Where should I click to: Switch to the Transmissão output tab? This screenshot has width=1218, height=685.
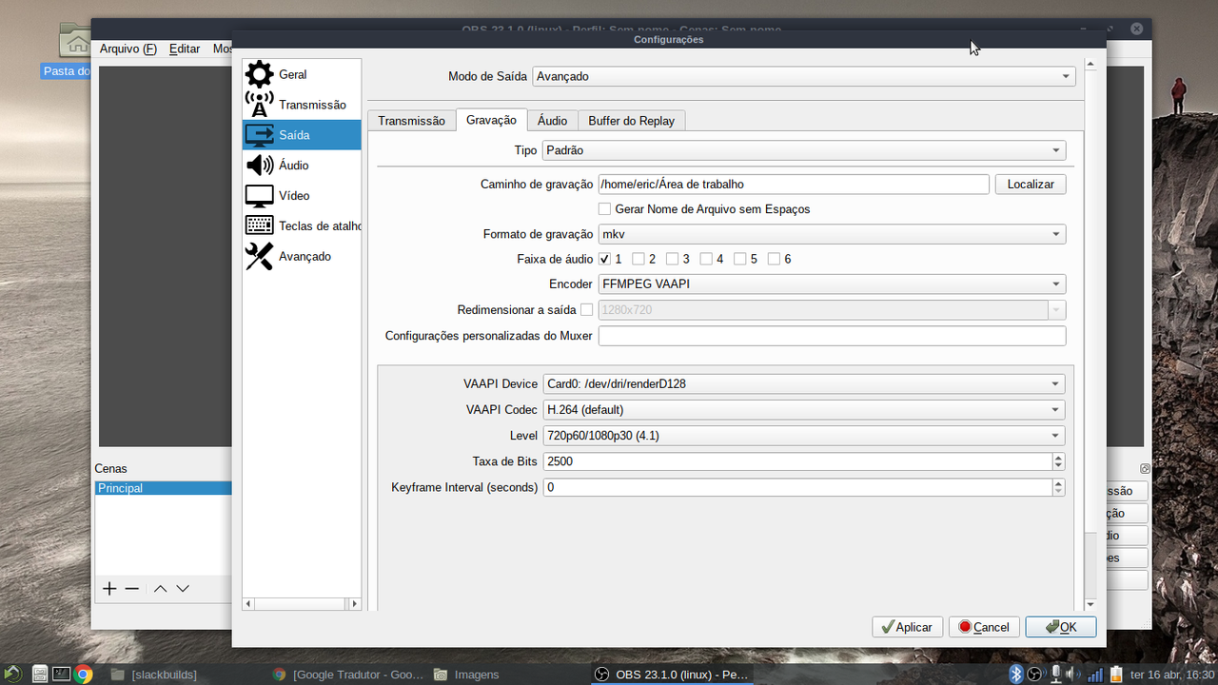tap(411, 121)
